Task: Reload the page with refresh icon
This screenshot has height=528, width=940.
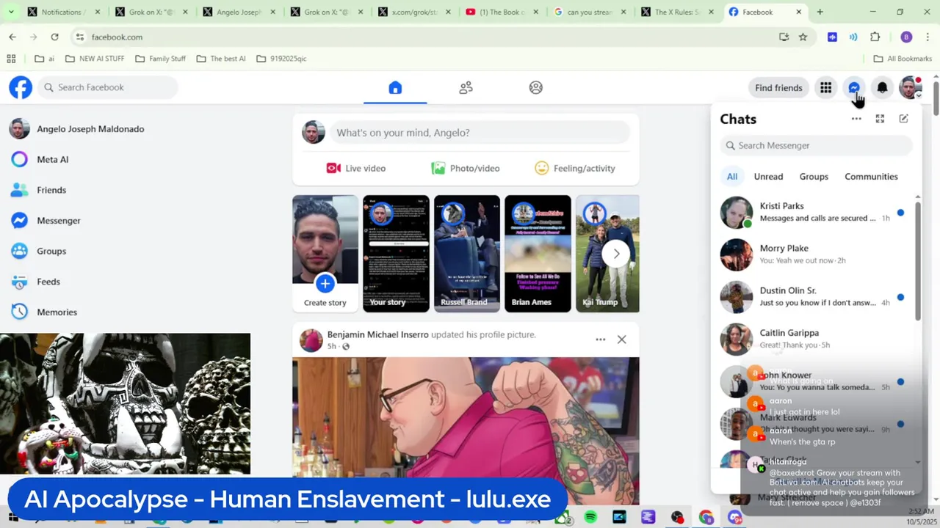Action: [x=54, y=37]
